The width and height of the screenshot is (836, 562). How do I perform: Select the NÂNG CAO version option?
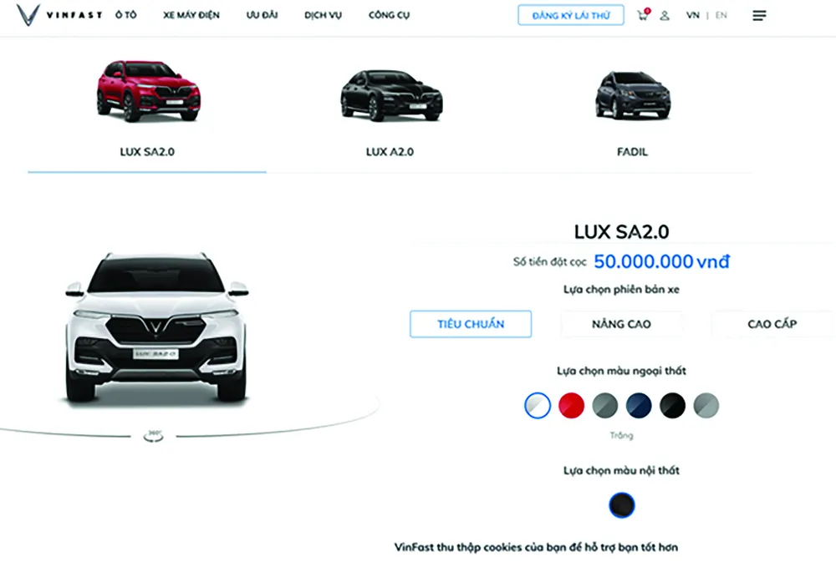622,324
